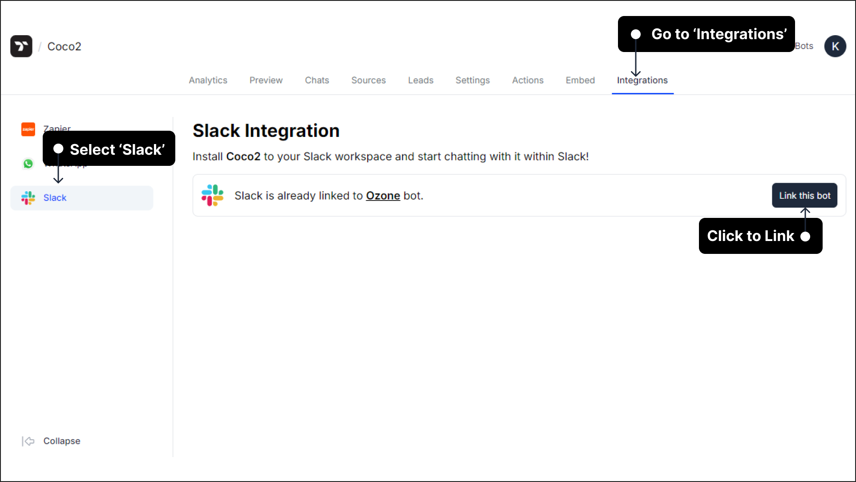Open the Ozone bot link
Image resolution: width=856 pixels, height=482 pixels.
[383, 196]
